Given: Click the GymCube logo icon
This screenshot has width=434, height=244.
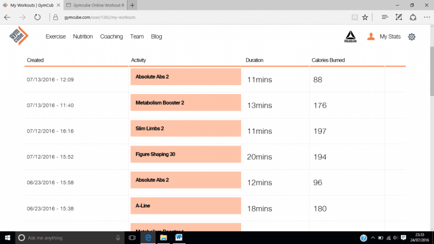Looking at the screenshot, I should pos(18,36).
